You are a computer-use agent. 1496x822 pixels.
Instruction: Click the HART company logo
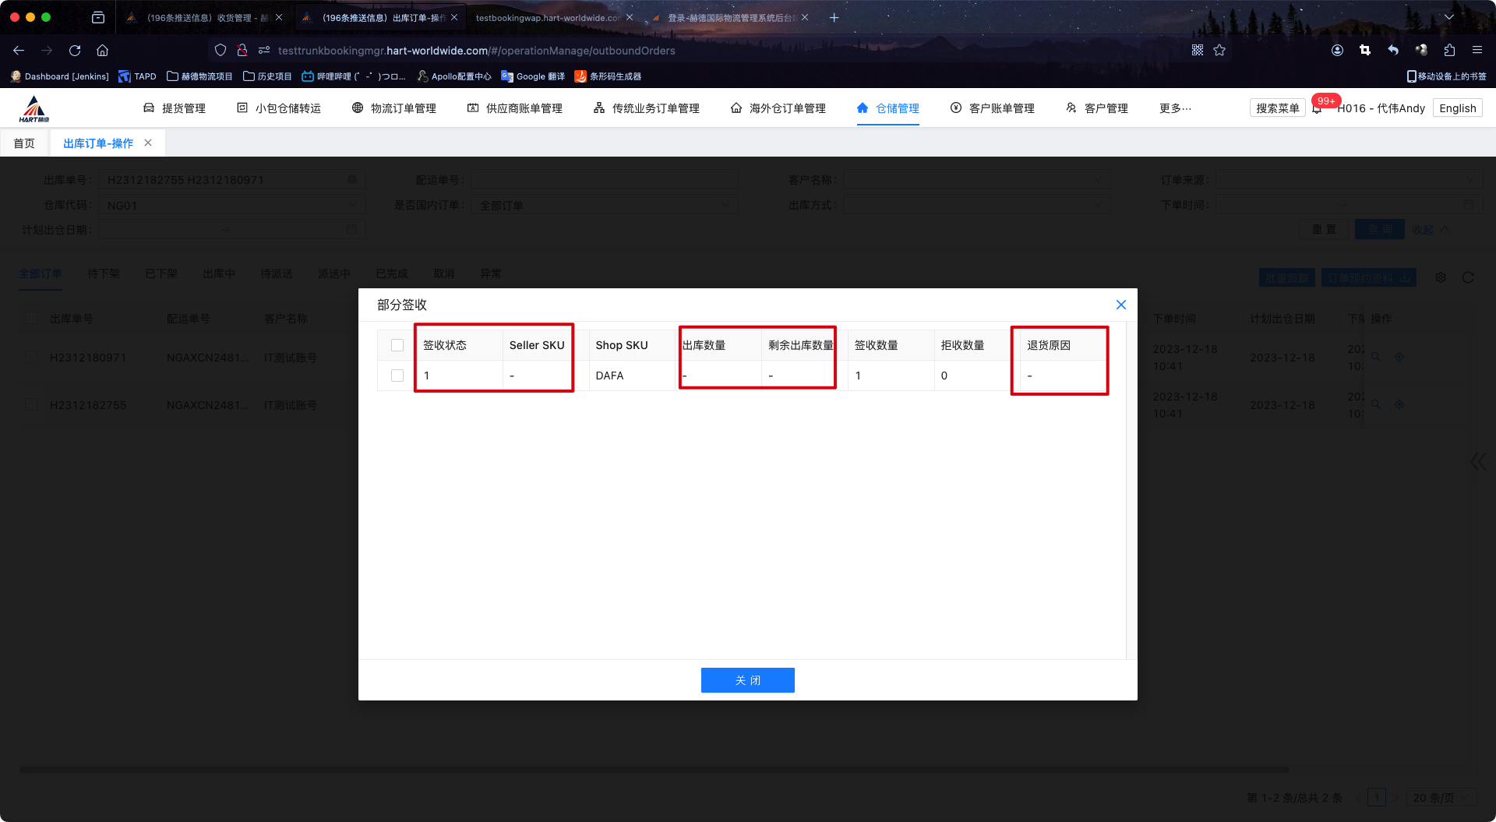coord(34,109)
